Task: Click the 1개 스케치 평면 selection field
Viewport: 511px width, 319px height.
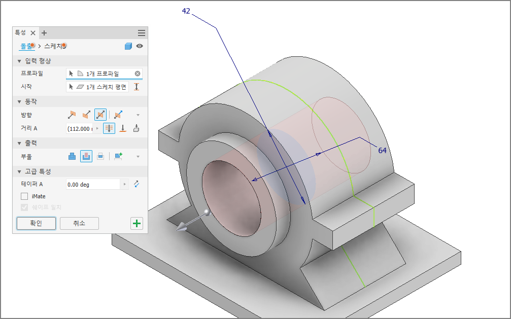Action: click(x=97, y=87)
